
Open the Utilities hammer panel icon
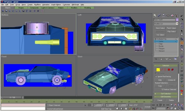[x=176, y=15]
